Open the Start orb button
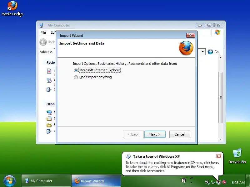 [x=10, y=181]
